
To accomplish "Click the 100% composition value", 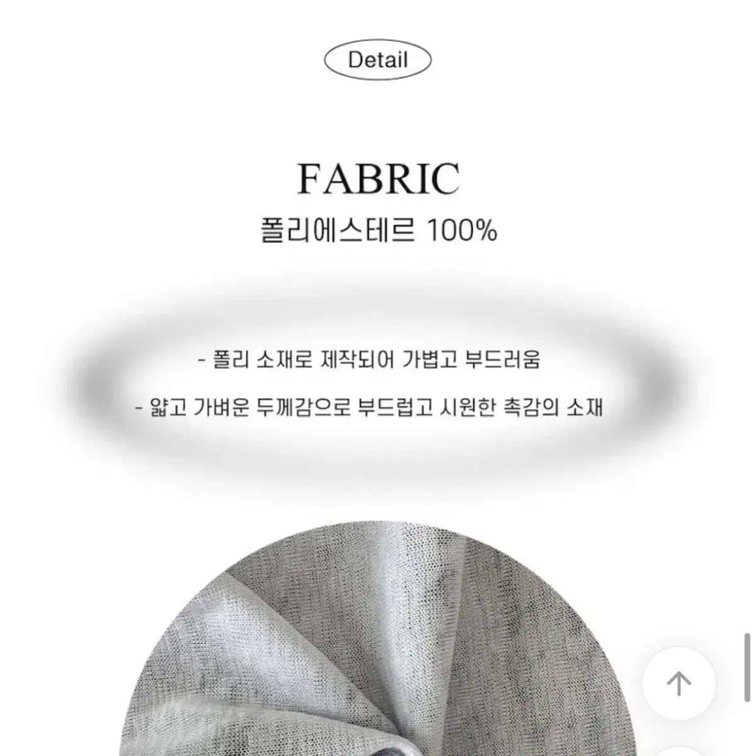I will pyautogui.click(x=462, y=231).
